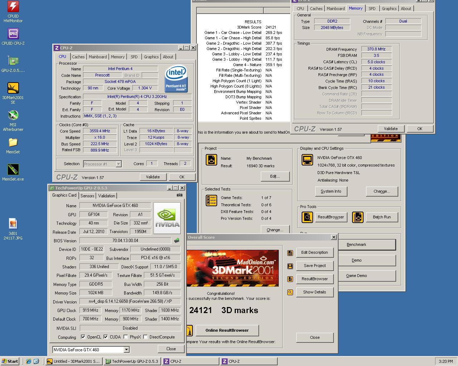Click the System Info button
The height and width of the screenshot is (366, 458).
[331, 191]
